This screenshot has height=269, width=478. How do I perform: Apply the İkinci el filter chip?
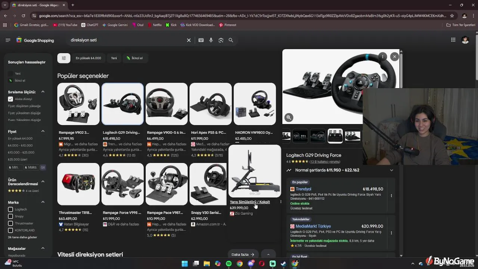point(134,58)
